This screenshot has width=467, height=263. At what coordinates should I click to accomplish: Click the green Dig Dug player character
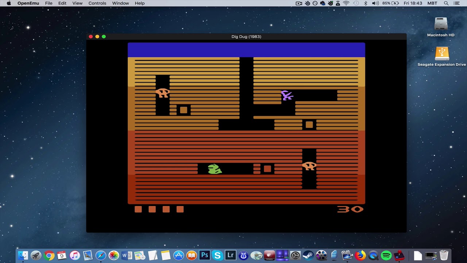pyautogui.click(x=215, y=169)
